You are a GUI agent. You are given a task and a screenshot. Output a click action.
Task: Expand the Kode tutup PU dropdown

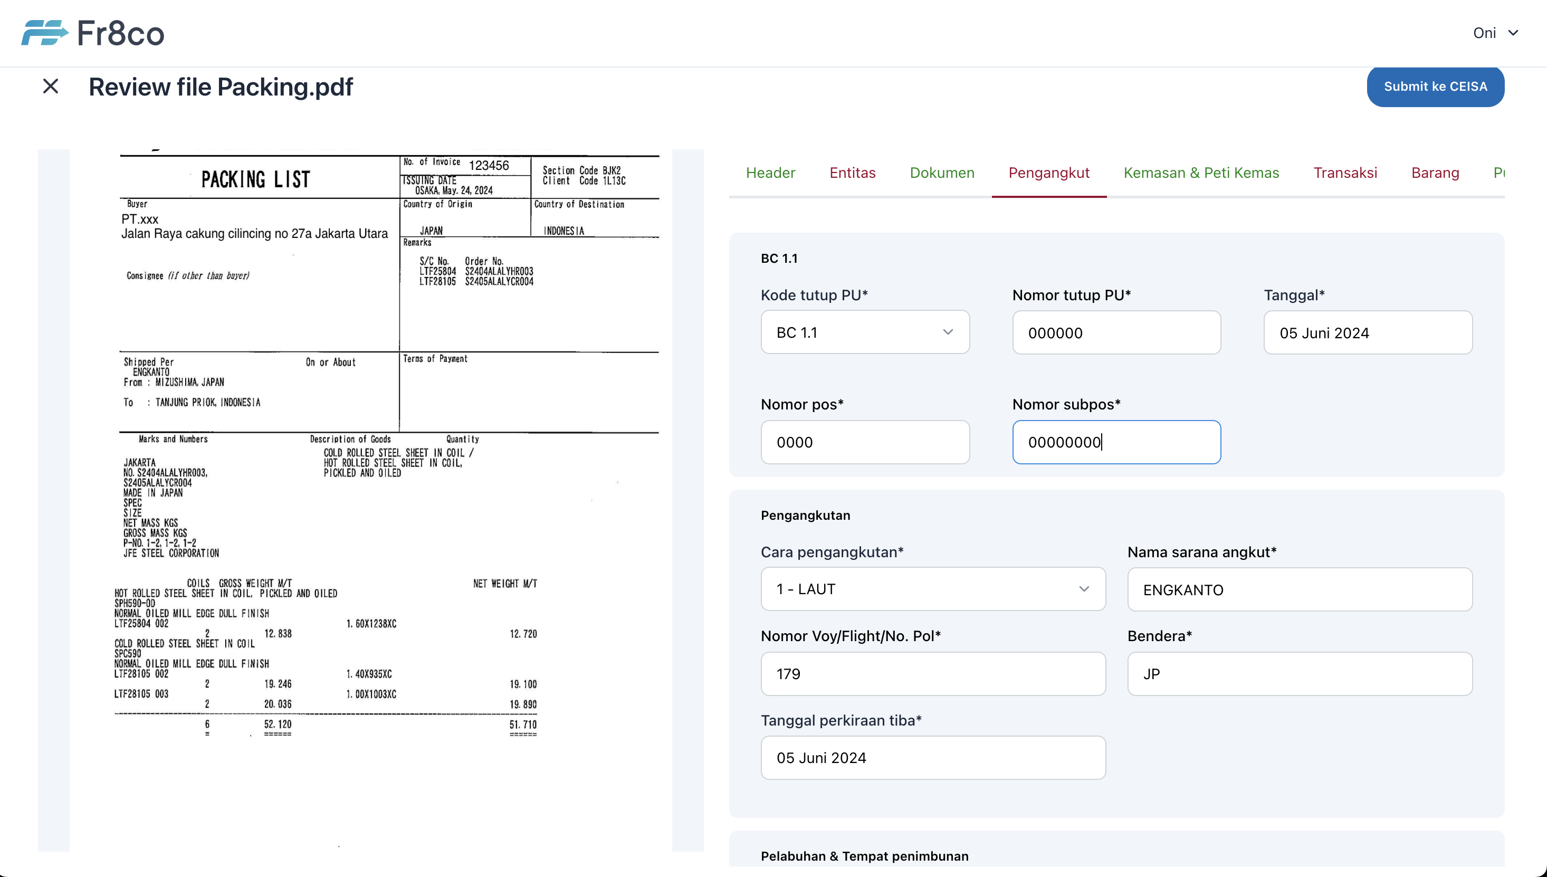coord(865,332)
